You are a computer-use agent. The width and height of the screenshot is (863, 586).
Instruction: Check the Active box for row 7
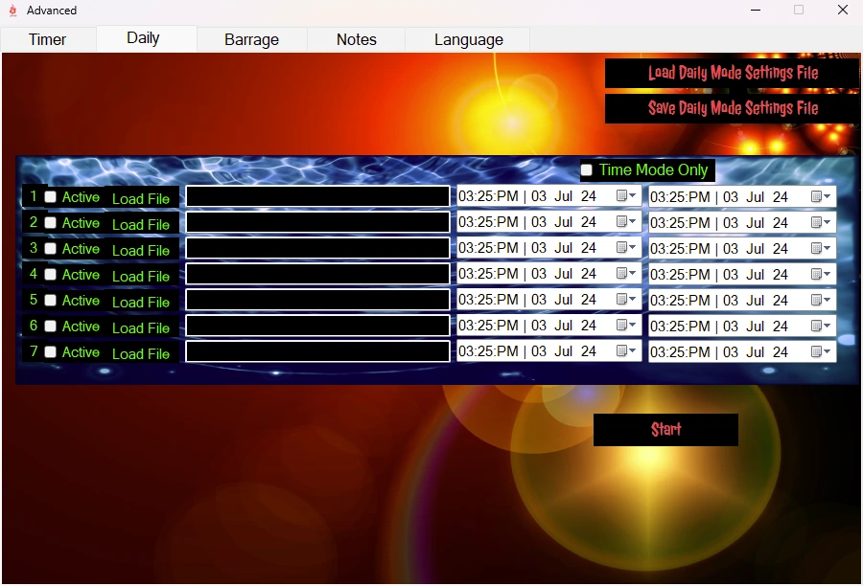click(x=50, y=351)
